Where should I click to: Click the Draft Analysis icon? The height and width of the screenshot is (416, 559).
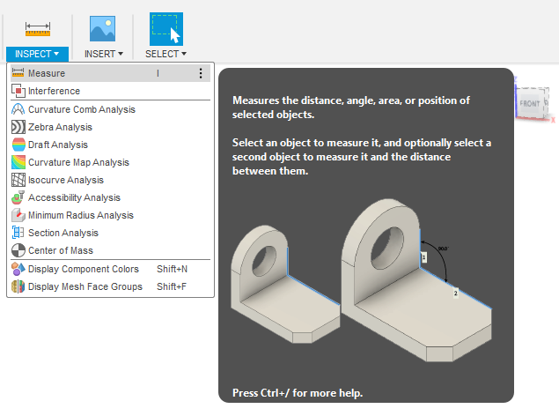(x=18, y=145)
